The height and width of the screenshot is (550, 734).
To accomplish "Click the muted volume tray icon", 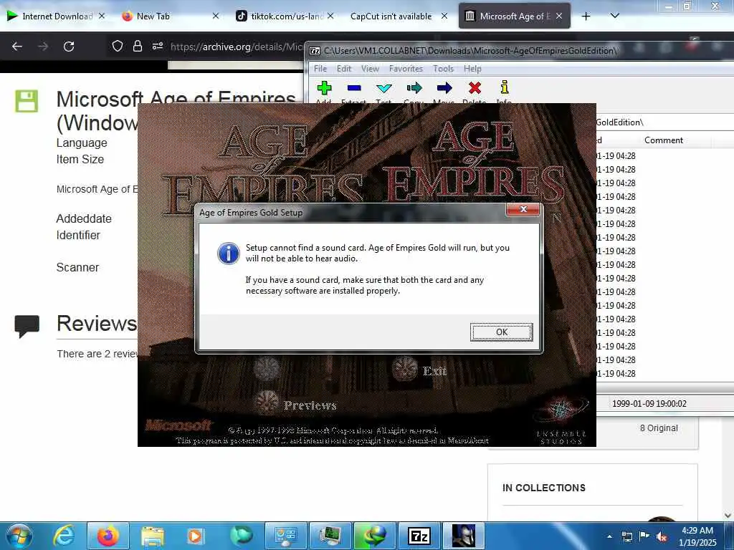I will [662, 536].
